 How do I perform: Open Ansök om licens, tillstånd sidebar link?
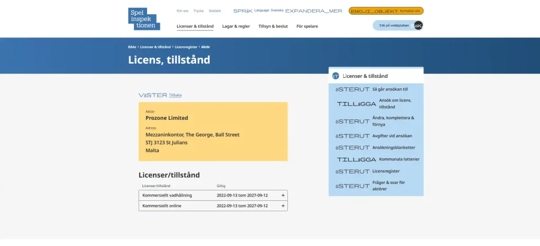tap(396, 104)
